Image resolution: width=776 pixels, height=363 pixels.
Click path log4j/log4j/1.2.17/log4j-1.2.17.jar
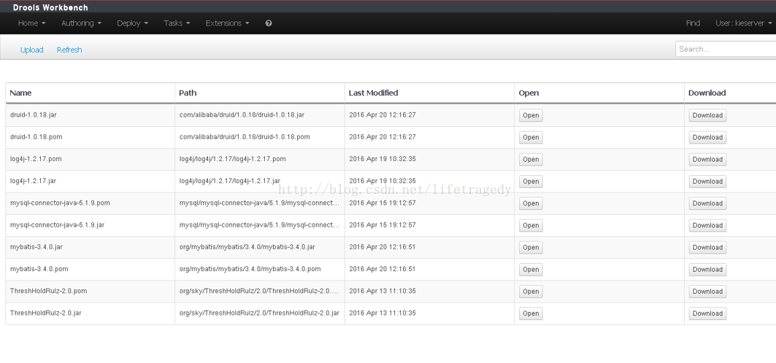[x=230, y=181]
